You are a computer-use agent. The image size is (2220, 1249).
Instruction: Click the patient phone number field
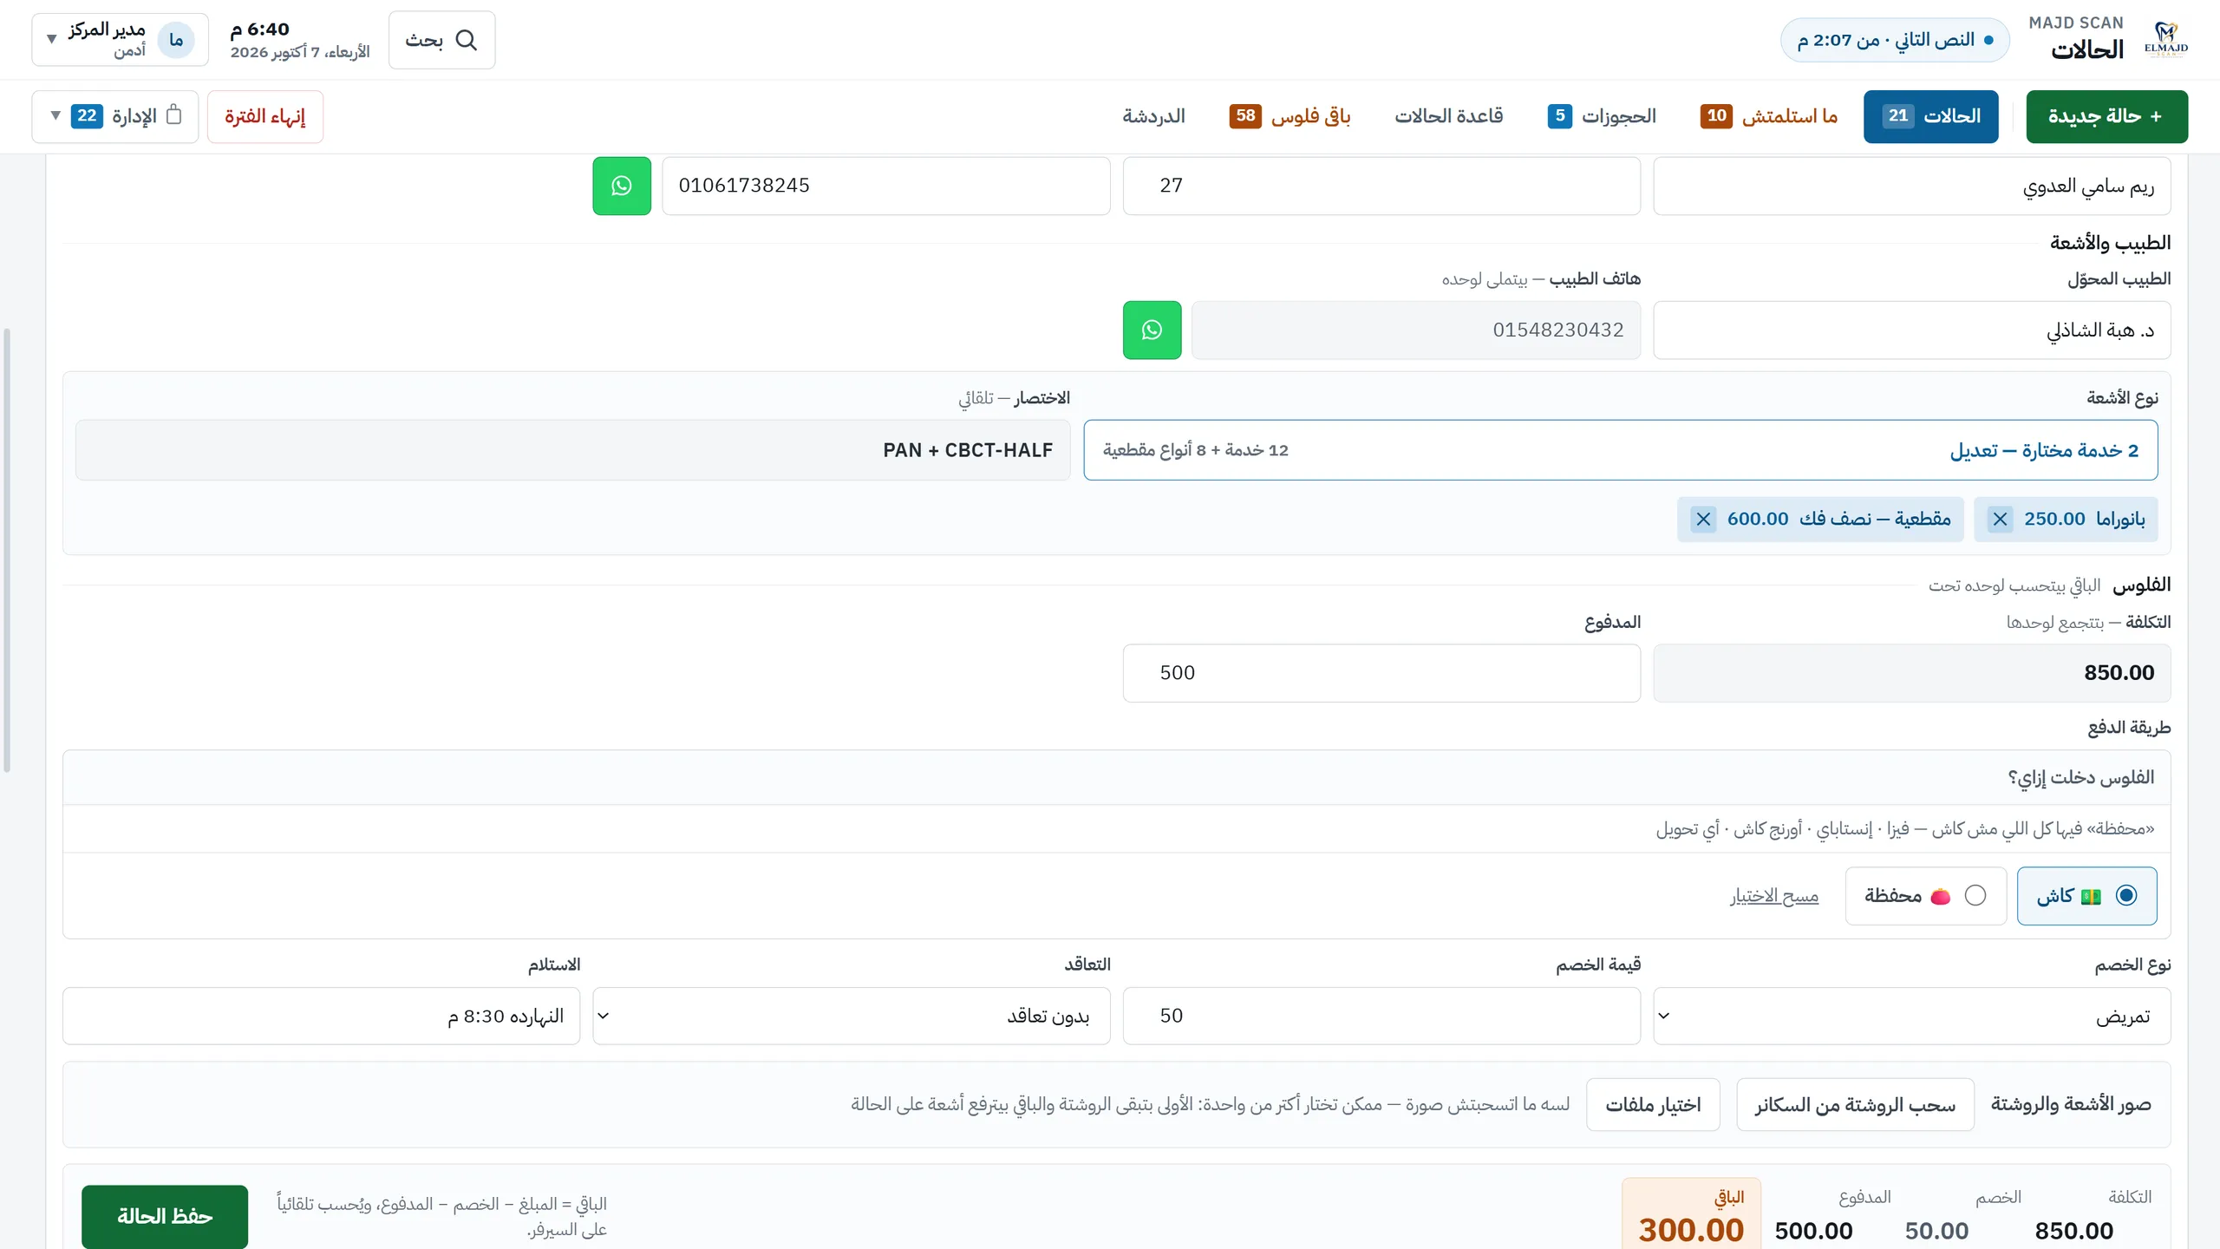point(885,186)
